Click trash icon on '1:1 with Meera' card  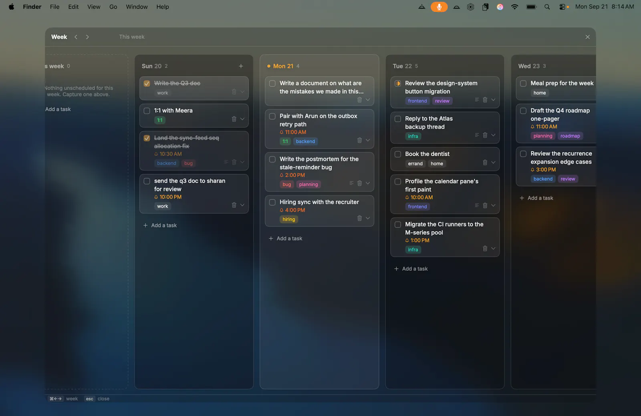(x=234, y=119)
